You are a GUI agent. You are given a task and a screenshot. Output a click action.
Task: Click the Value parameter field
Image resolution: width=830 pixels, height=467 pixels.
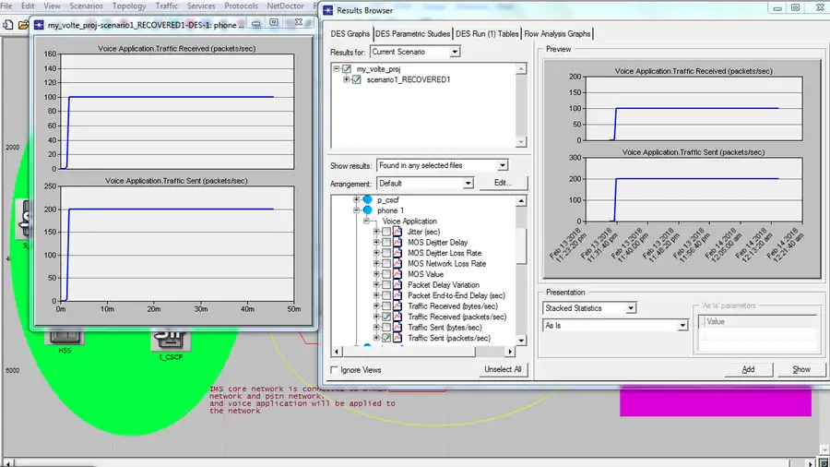click(758, 335)
